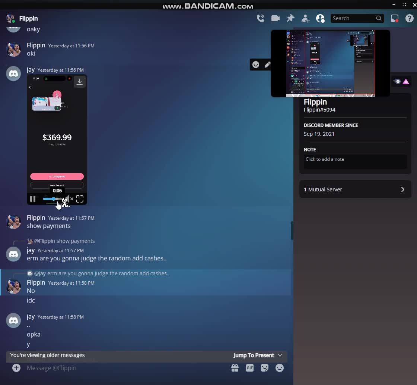Open the pinned messages panel
417x385 pixels.
(290, 18)
